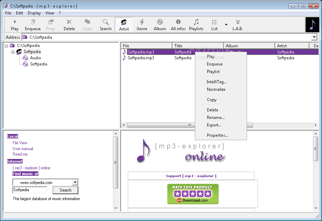Viewport: 322px width, 221px height.
Task: Open the ? help menu
Action: [60, 13]
